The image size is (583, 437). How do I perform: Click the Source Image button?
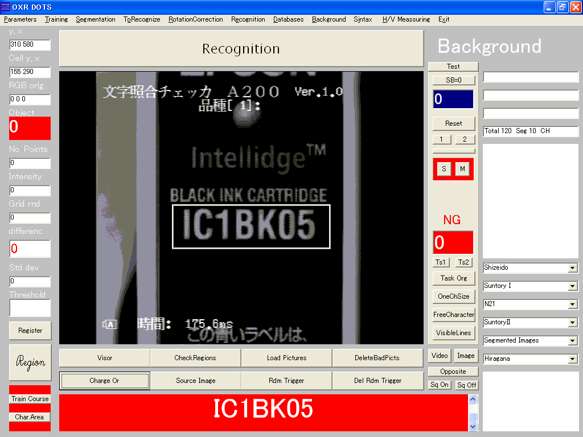(x=196, y=381)
